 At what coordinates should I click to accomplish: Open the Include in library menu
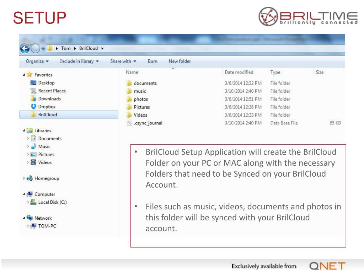tap(79, 61)
